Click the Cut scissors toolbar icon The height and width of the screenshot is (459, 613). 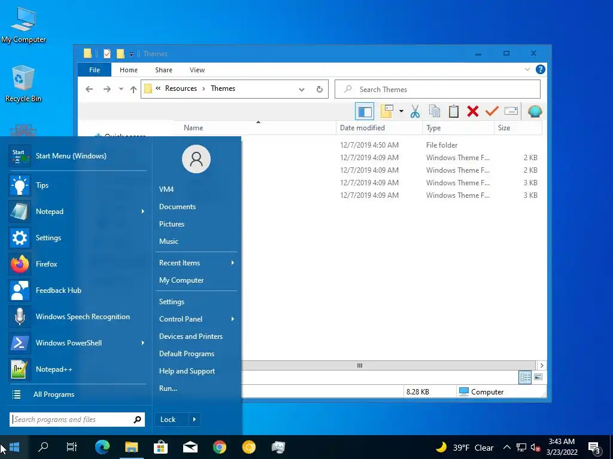415,112
